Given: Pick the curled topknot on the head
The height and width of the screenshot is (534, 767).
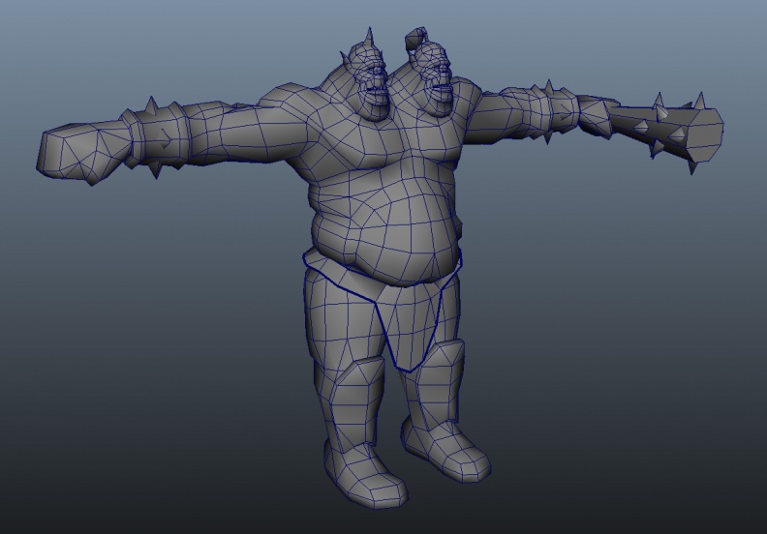Looking at the screenshot, I should pyautogui.click(x=415, y=38).
